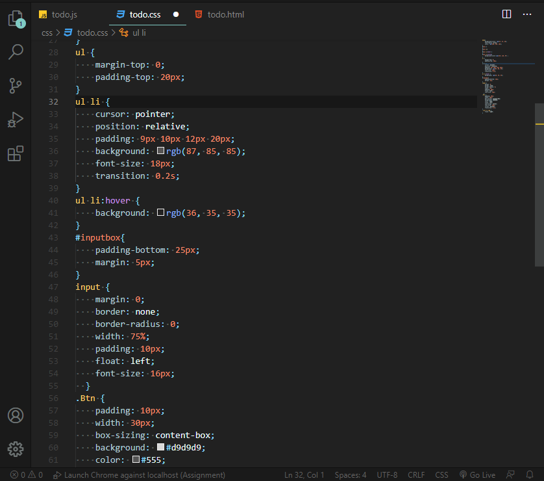Open the ul li symbol breadcrumb
The height and width of the screenshot is (481, 544).
[133, 33]
